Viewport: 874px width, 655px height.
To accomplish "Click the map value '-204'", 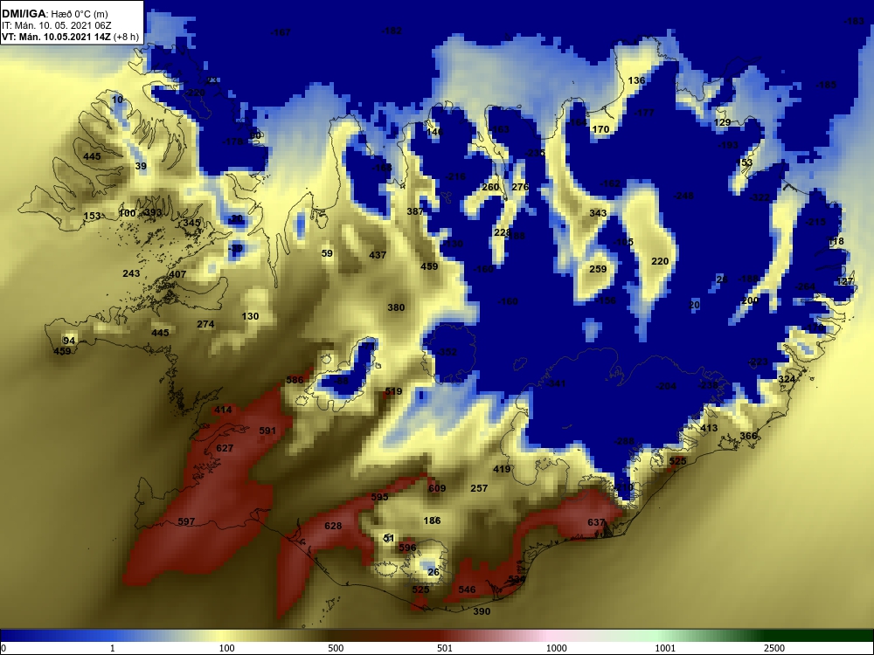I will [x=665, y=387].
